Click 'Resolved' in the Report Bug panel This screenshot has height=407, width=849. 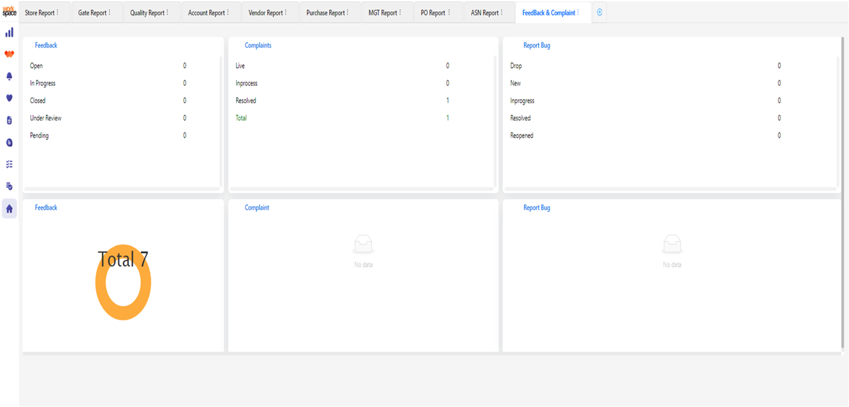521,118
